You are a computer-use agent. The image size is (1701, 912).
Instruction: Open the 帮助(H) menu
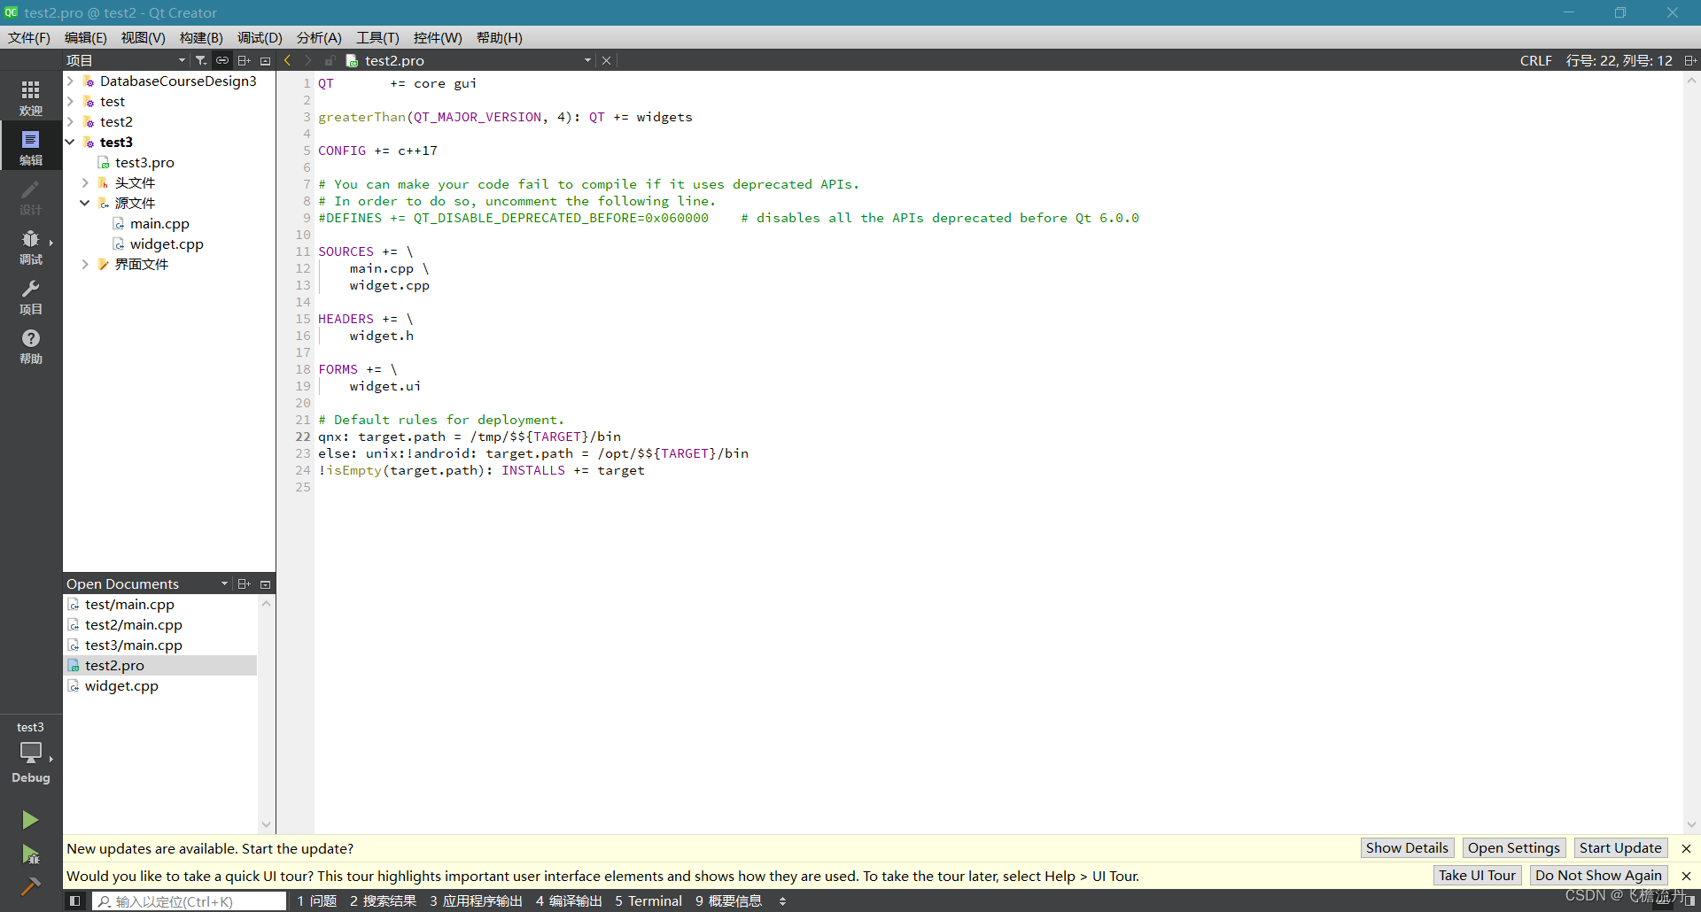500,37
